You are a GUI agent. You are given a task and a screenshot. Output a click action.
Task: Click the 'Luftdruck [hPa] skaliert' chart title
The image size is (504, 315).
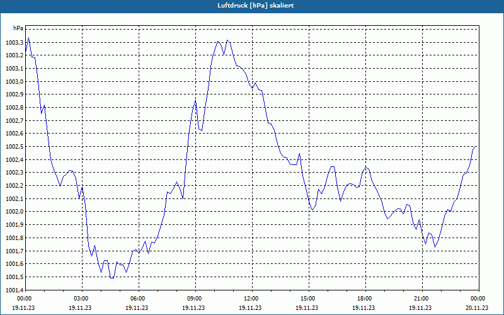coord(256,6)
